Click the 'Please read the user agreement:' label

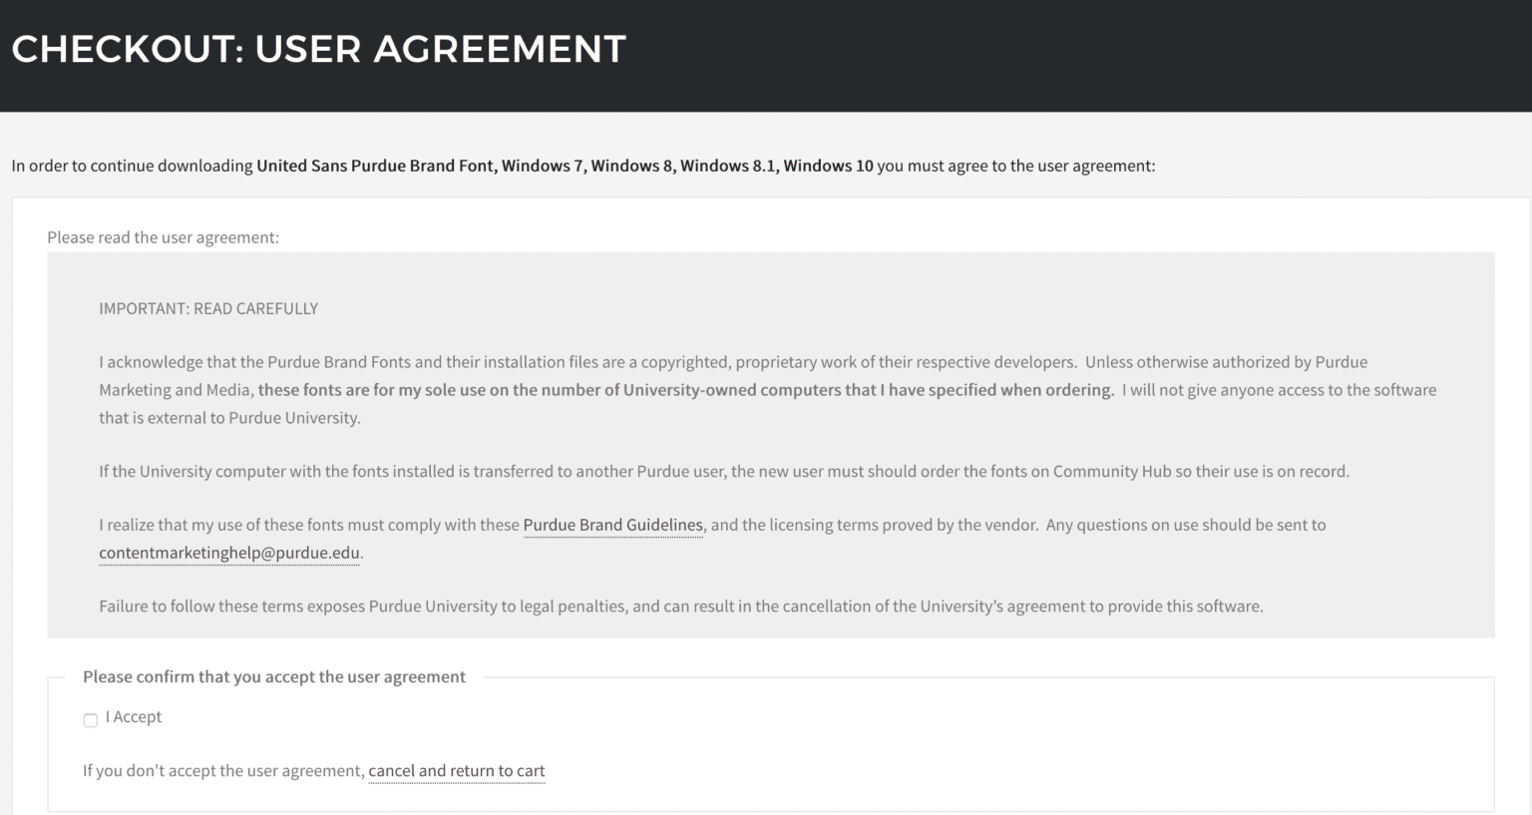tap(164, 237)
